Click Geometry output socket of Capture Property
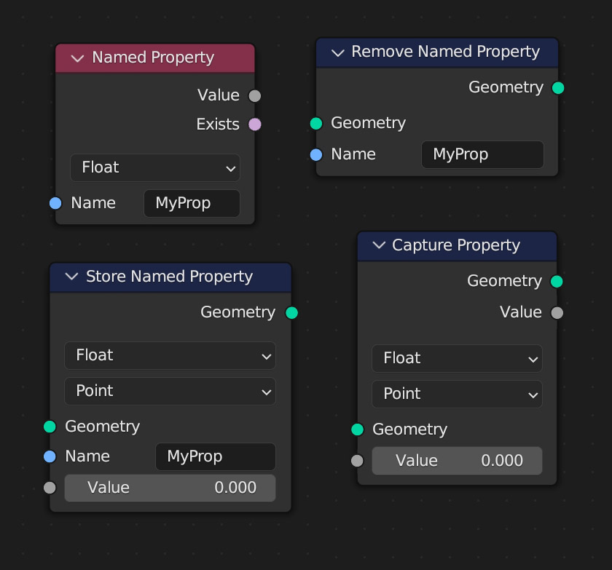The height and width of the screenshot is (570, 612). coord(557,281)
